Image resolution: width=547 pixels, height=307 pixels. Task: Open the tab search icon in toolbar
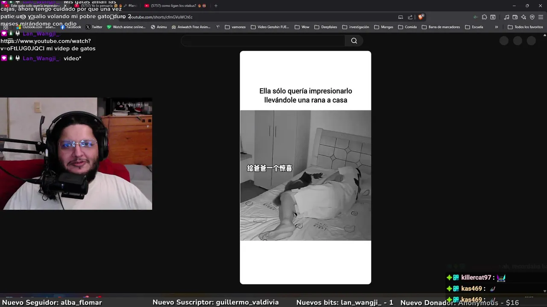(x=493, y=17)
